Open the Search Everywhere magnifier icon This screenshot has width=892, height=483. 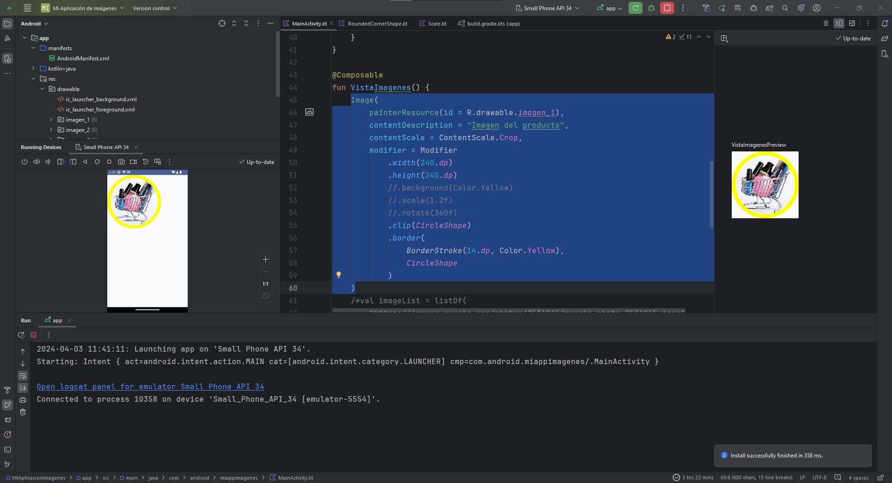point(785,8)
